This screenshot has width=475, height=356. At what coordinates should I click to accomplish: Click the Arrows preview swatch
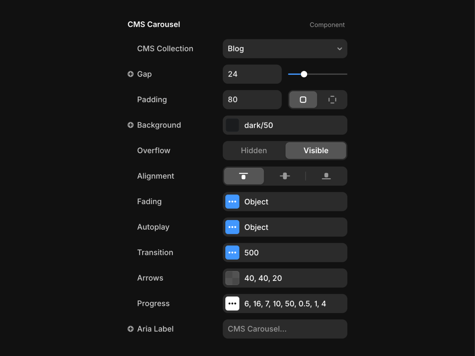click(x=232, y=278)
